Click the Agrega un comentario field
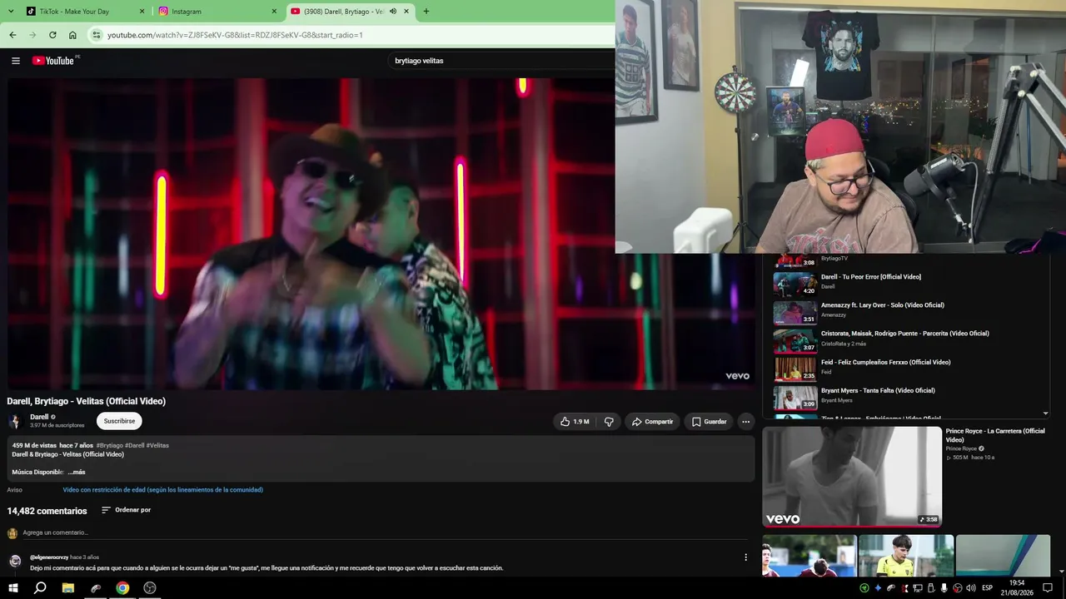Screen dimensions: 1066x599 coord(383,532)
